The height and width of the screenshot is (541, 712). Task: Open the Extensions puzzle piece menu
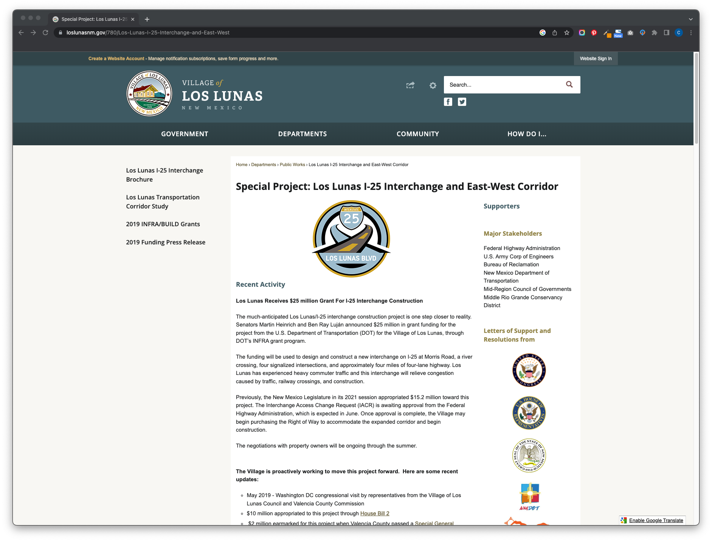pos(655,33)
